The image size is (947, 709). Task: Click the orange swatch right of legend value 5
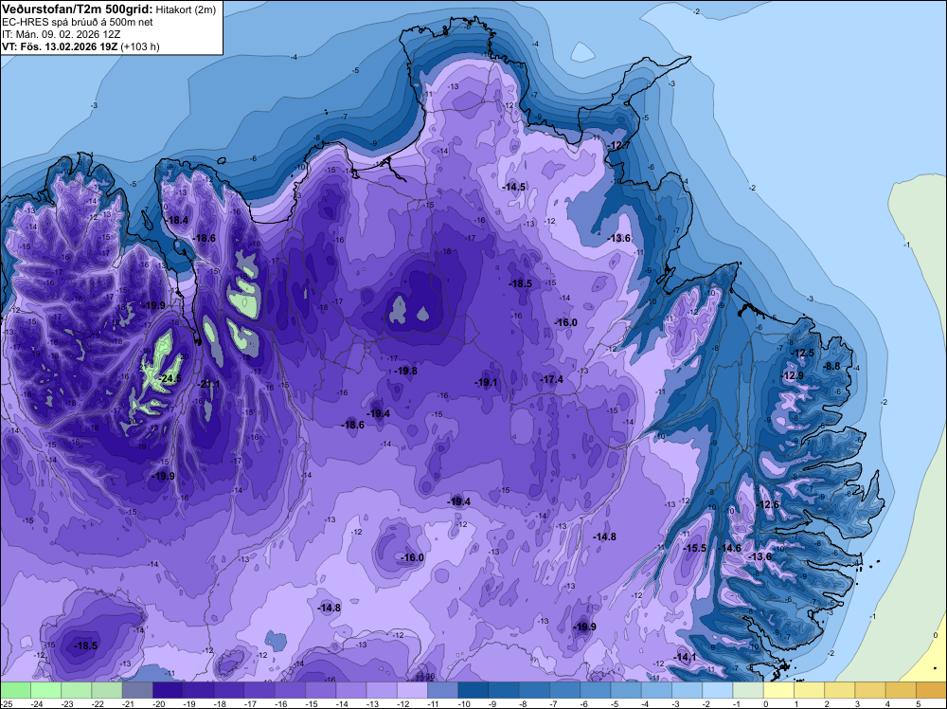(931, 690)
